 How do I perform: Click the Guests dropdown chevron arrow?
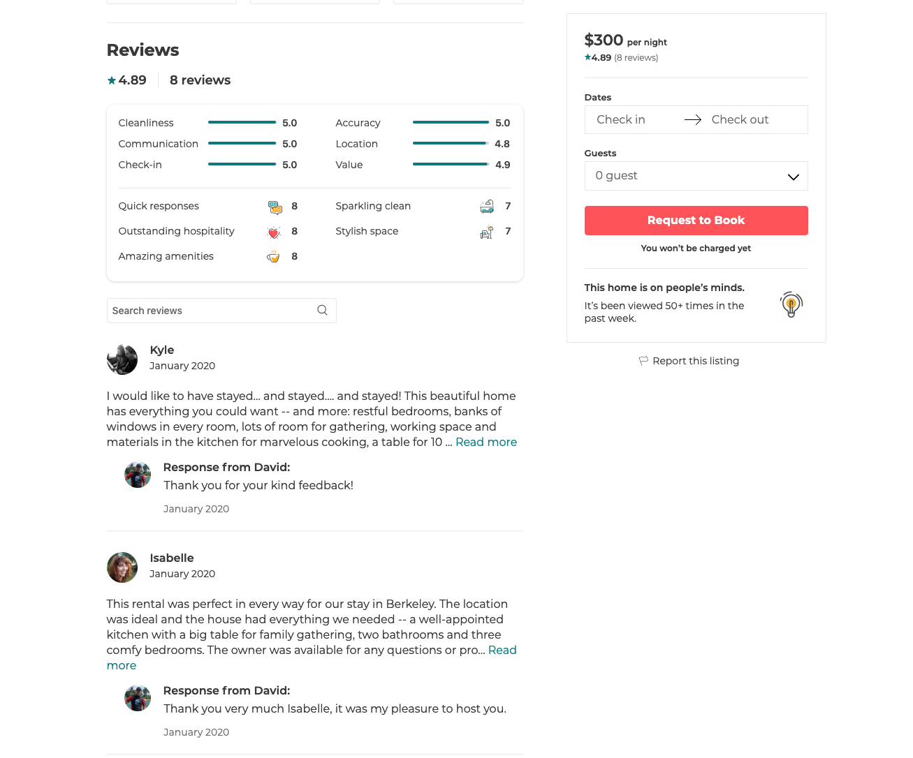[793, 177]
